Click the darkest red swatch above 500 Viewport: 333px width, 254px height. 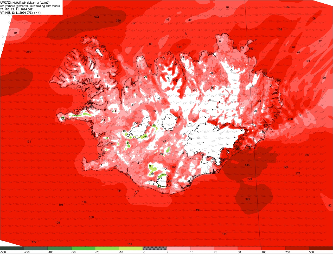click(321, 248)
